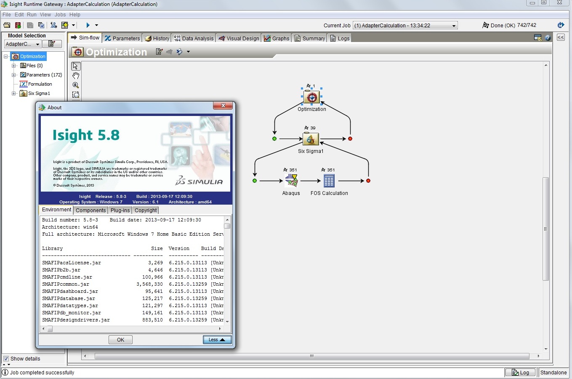Image resolution: width=572 pixels, height=379 pixels.
Task: Select the arrow pointer tool in canvas toolbar
Action: [76, 66]
